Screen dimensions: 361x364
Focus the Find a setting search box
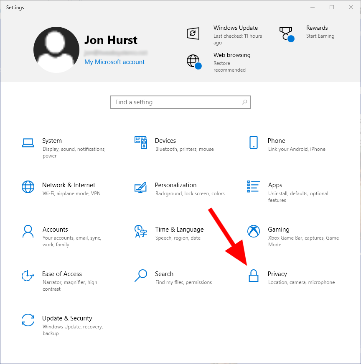180,102
